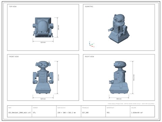Click the RIGHT VIEW label
162x122 pixels.
point(89,57)
